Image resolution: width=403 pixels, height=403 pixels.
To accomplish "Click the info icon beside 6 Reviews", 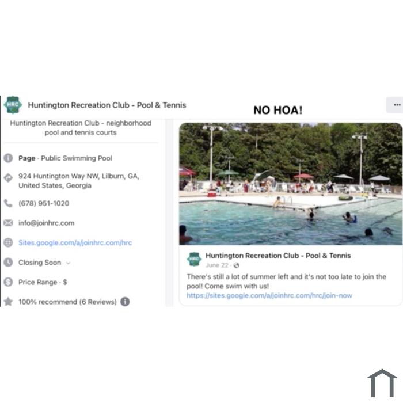I will pos(125,302).
